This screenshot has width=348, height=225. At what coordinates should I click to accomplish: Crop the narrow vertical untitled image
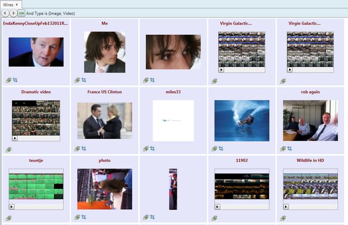click(x=152, y=217)
